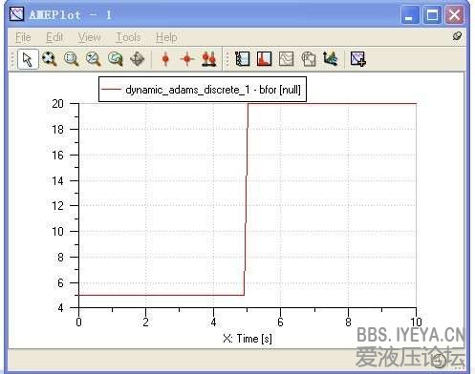This screenshot has height=374, width=475.
Task: Select the zoom area magnifier tool
Action: [71, 59]
